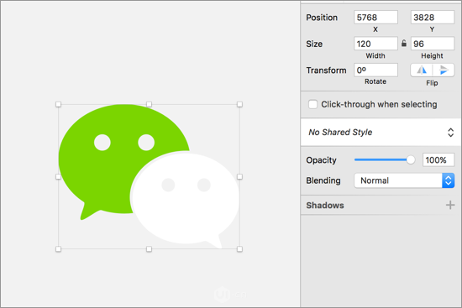The image size is (462, 308).
Task: Click the middle-left selection handle
Action: click(58, 177)
